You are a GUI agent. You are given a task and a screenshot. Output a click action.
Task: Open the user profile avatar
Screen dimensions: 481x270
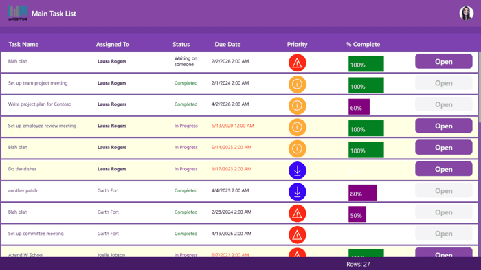coord(466,13)
